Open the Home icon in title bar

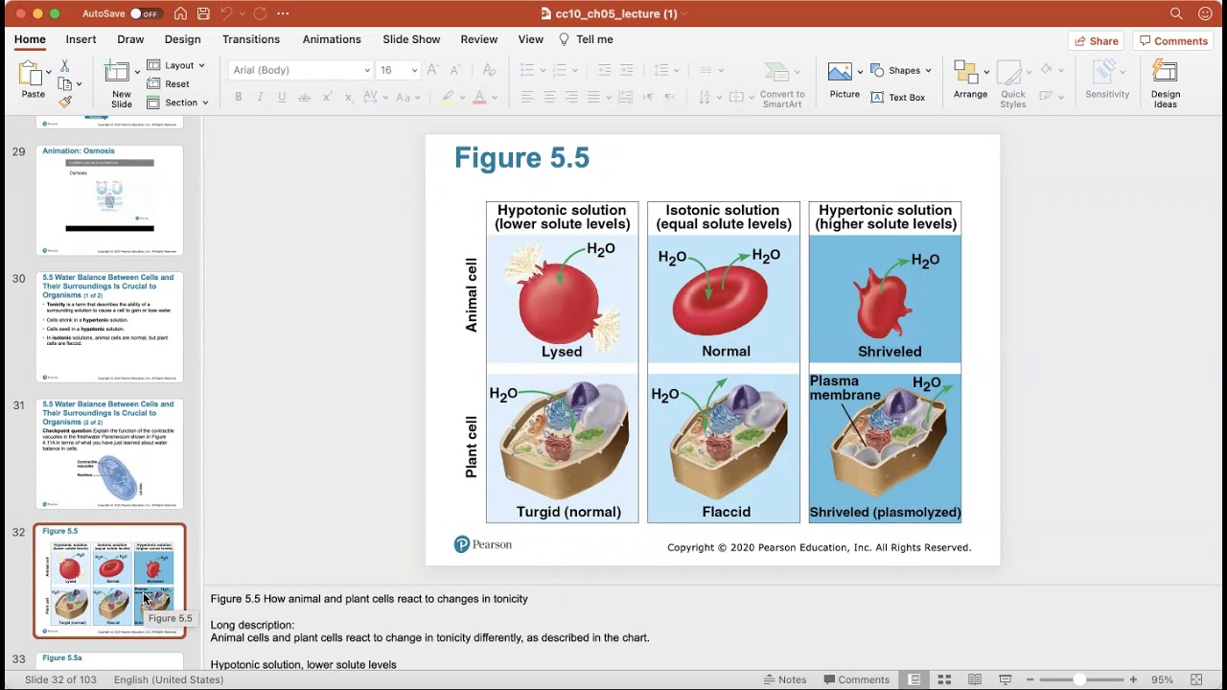tap(180, 13)
